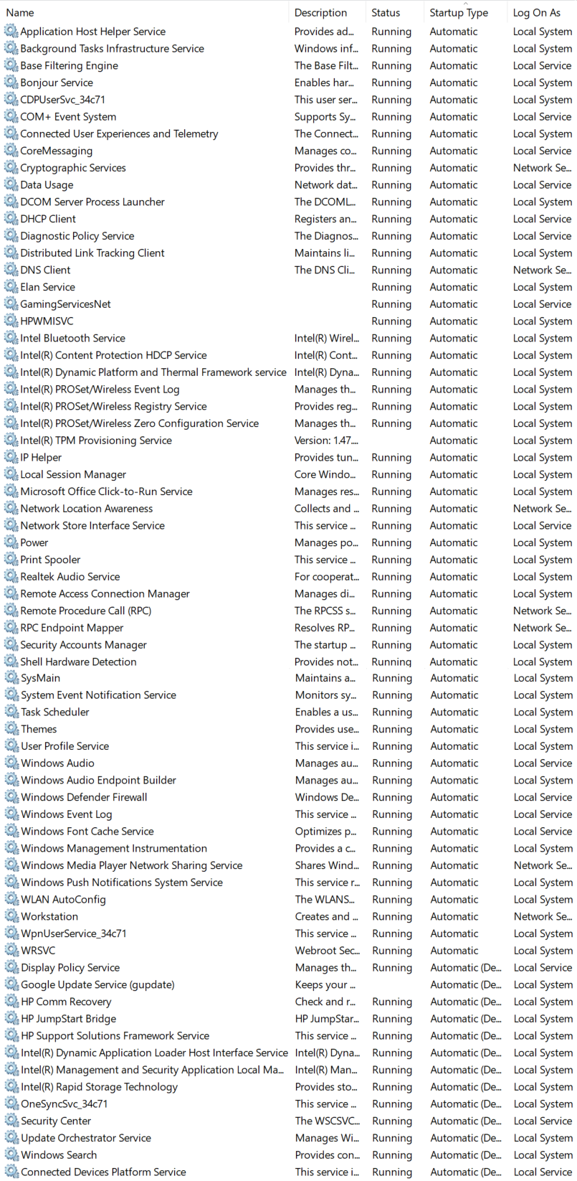Select HP JumpStart Bridge service
Viewport: 577px width, 1181px height.
pos(68,1019)
